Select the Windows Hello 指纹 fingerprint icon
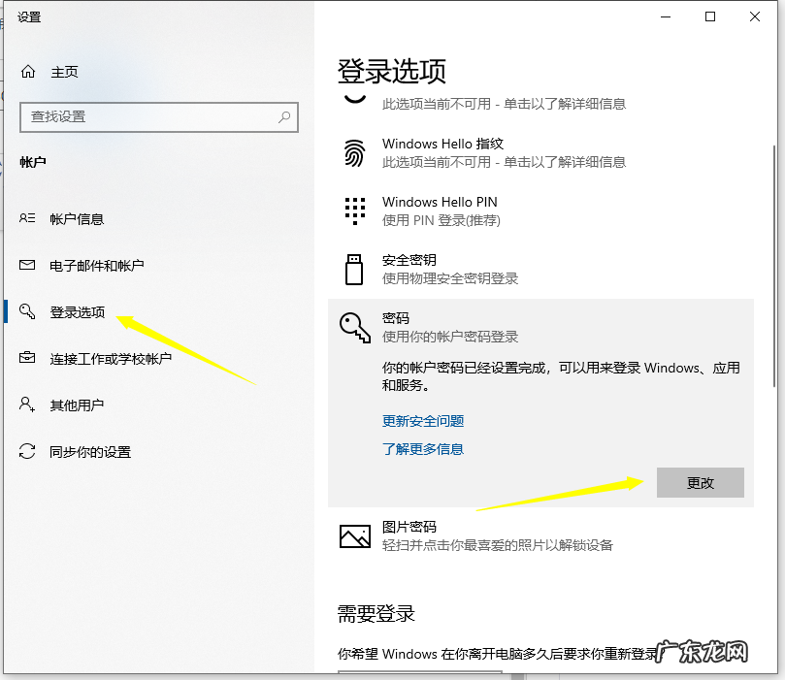 pyautogui.click(x=355, y=152)
